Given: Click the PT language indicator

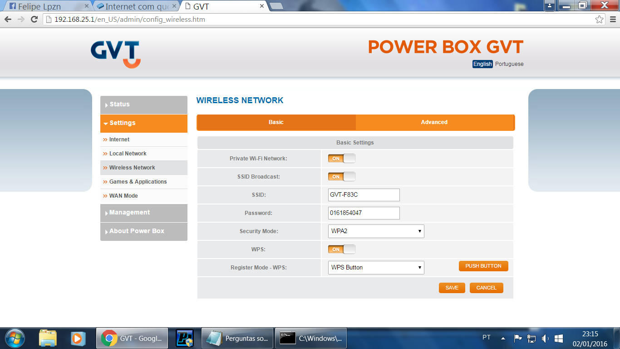Looking at the screenshot, I should [x=487, y=338].
